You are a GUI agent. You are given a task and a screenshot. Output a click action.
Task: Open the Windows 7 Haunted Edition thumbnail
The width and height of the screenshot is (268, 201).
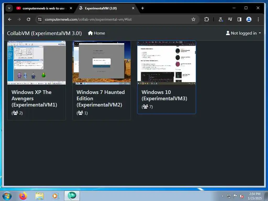pos(102,63)
